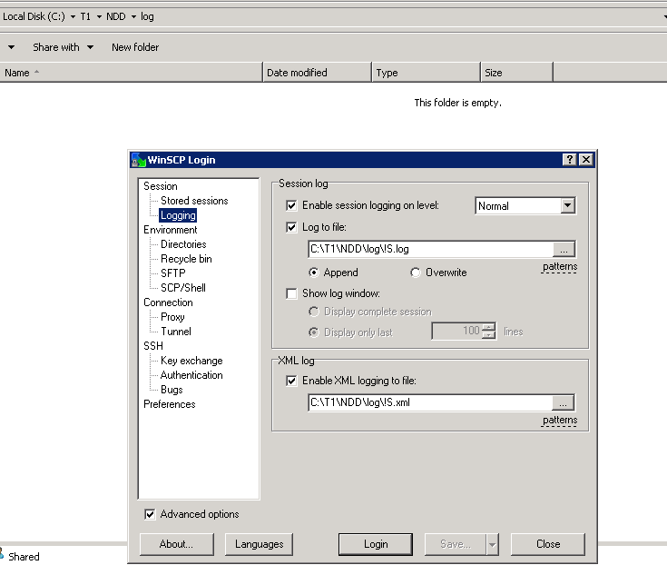This screenshot has height=575, width=667.
Task: Browse for session log file path
Action: tap(564, 249)
